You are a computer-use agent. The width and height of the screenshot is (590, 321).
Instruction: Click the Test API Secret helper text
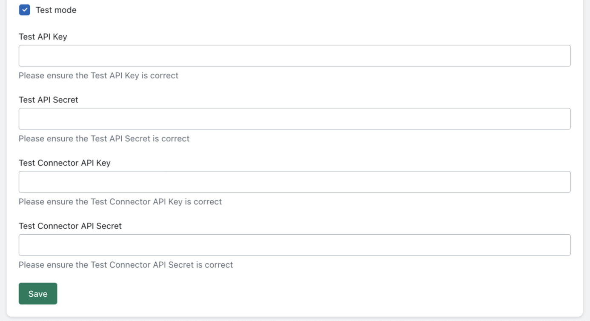[104, 138]
